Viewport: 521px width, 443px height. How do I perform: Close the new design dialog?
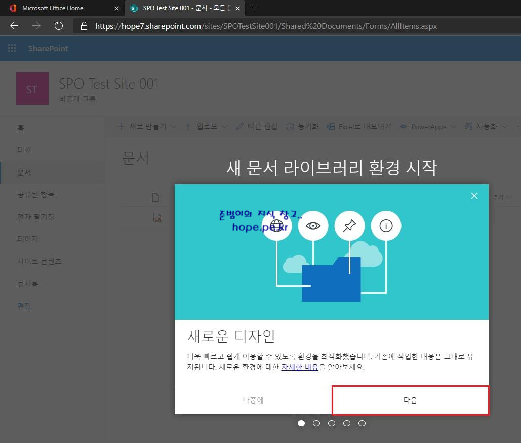click(x=474, y=196)
